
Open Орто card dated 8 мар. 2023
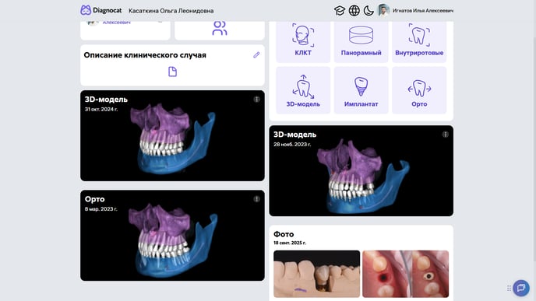(x=172, y=236)
